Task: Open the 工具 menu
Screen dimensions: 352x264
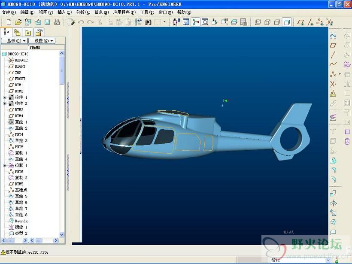Action: click(147, 12)
